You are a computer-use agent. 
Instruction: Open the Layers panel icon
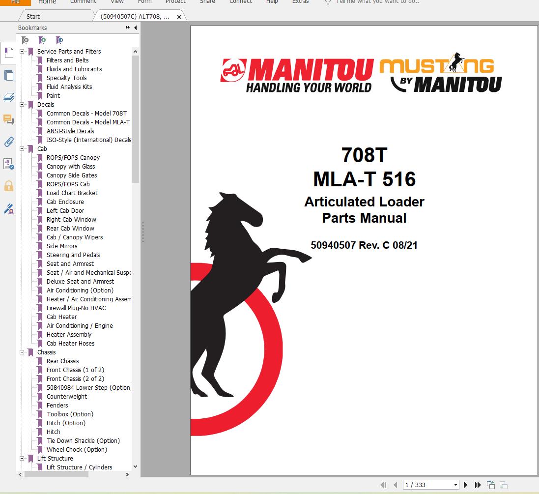pyautogui.click(x=8, y=97)
